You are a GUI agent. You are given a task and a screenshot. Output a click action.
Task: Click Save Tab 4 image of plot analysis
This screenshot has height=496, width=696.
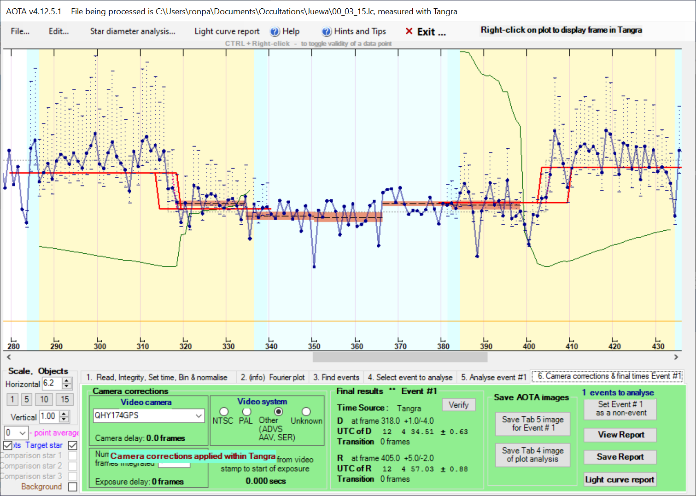[x=533, y=455]
